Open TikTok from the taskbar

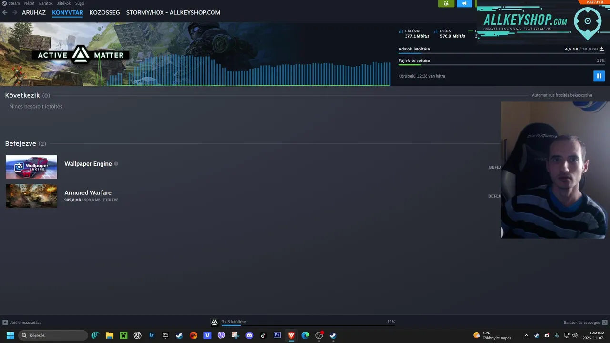click(x=263, y=335)
